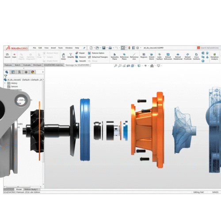Open dropdown arrow next to New document
The height and width of the screenshot is (221, 221).
point(94,48)
